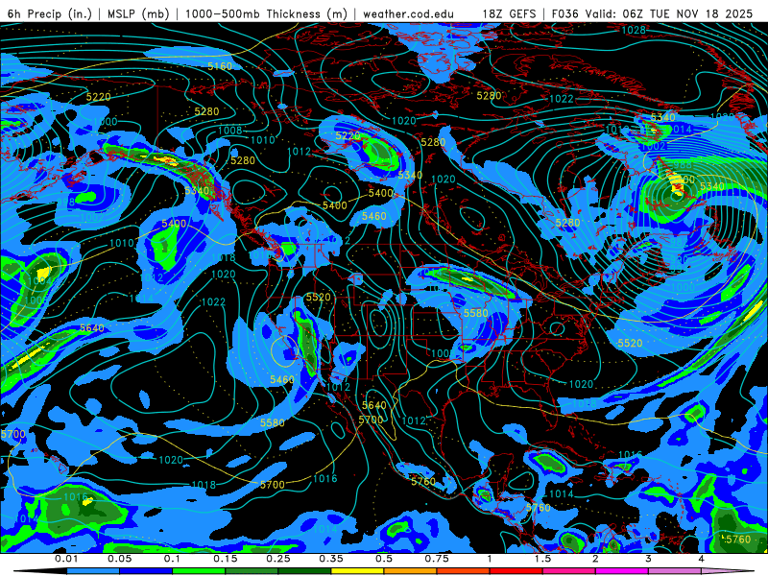The image size is (768, 576).
Task: Select the yellow 0.35 legend swatch
Action: pos(357,571)
